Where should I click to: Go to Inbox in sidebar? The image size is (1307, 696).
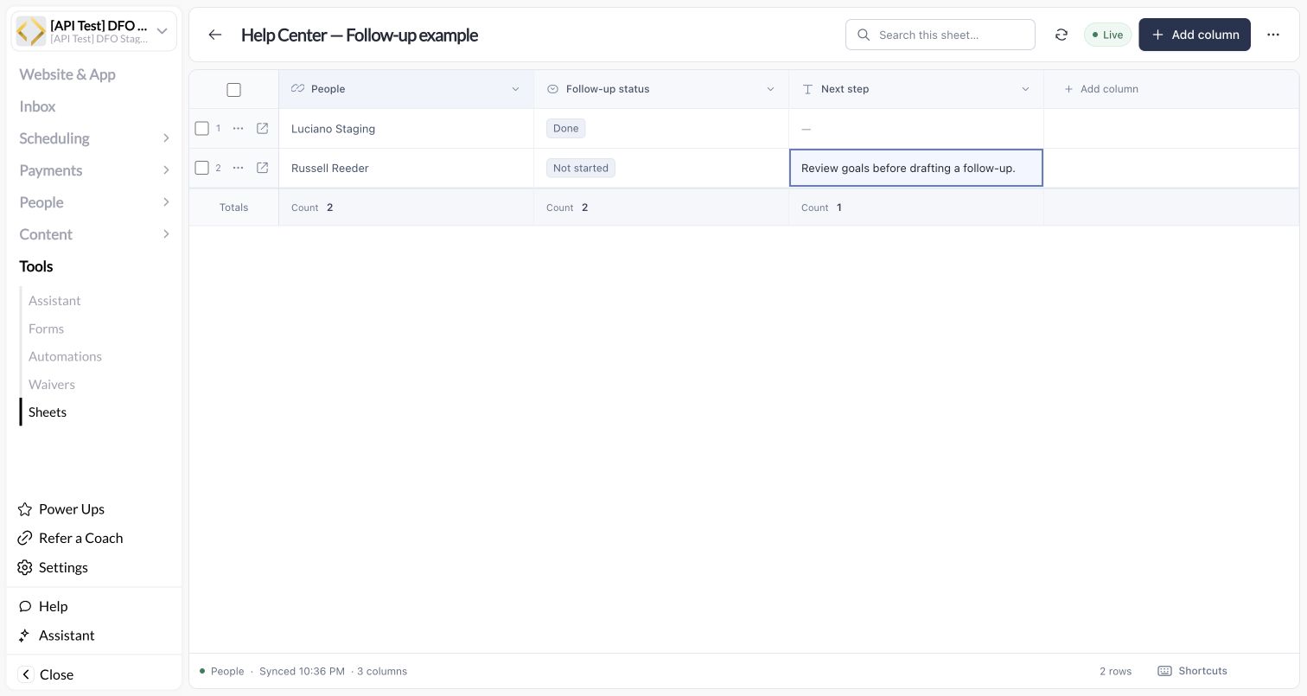(37, 106)
